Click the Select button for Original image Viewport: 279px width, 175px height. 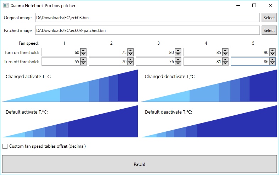point(269,17)
